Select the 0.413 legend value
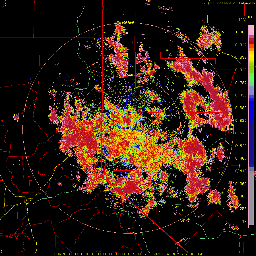Screen dimensions: 256x256 [x=241, y=171]
